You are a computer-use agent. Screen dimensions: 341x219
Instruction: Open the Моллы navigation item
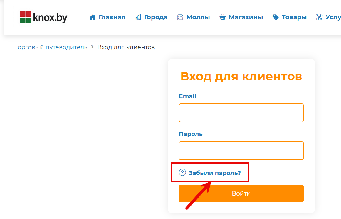pyautogui.click(x=198, y=17)
